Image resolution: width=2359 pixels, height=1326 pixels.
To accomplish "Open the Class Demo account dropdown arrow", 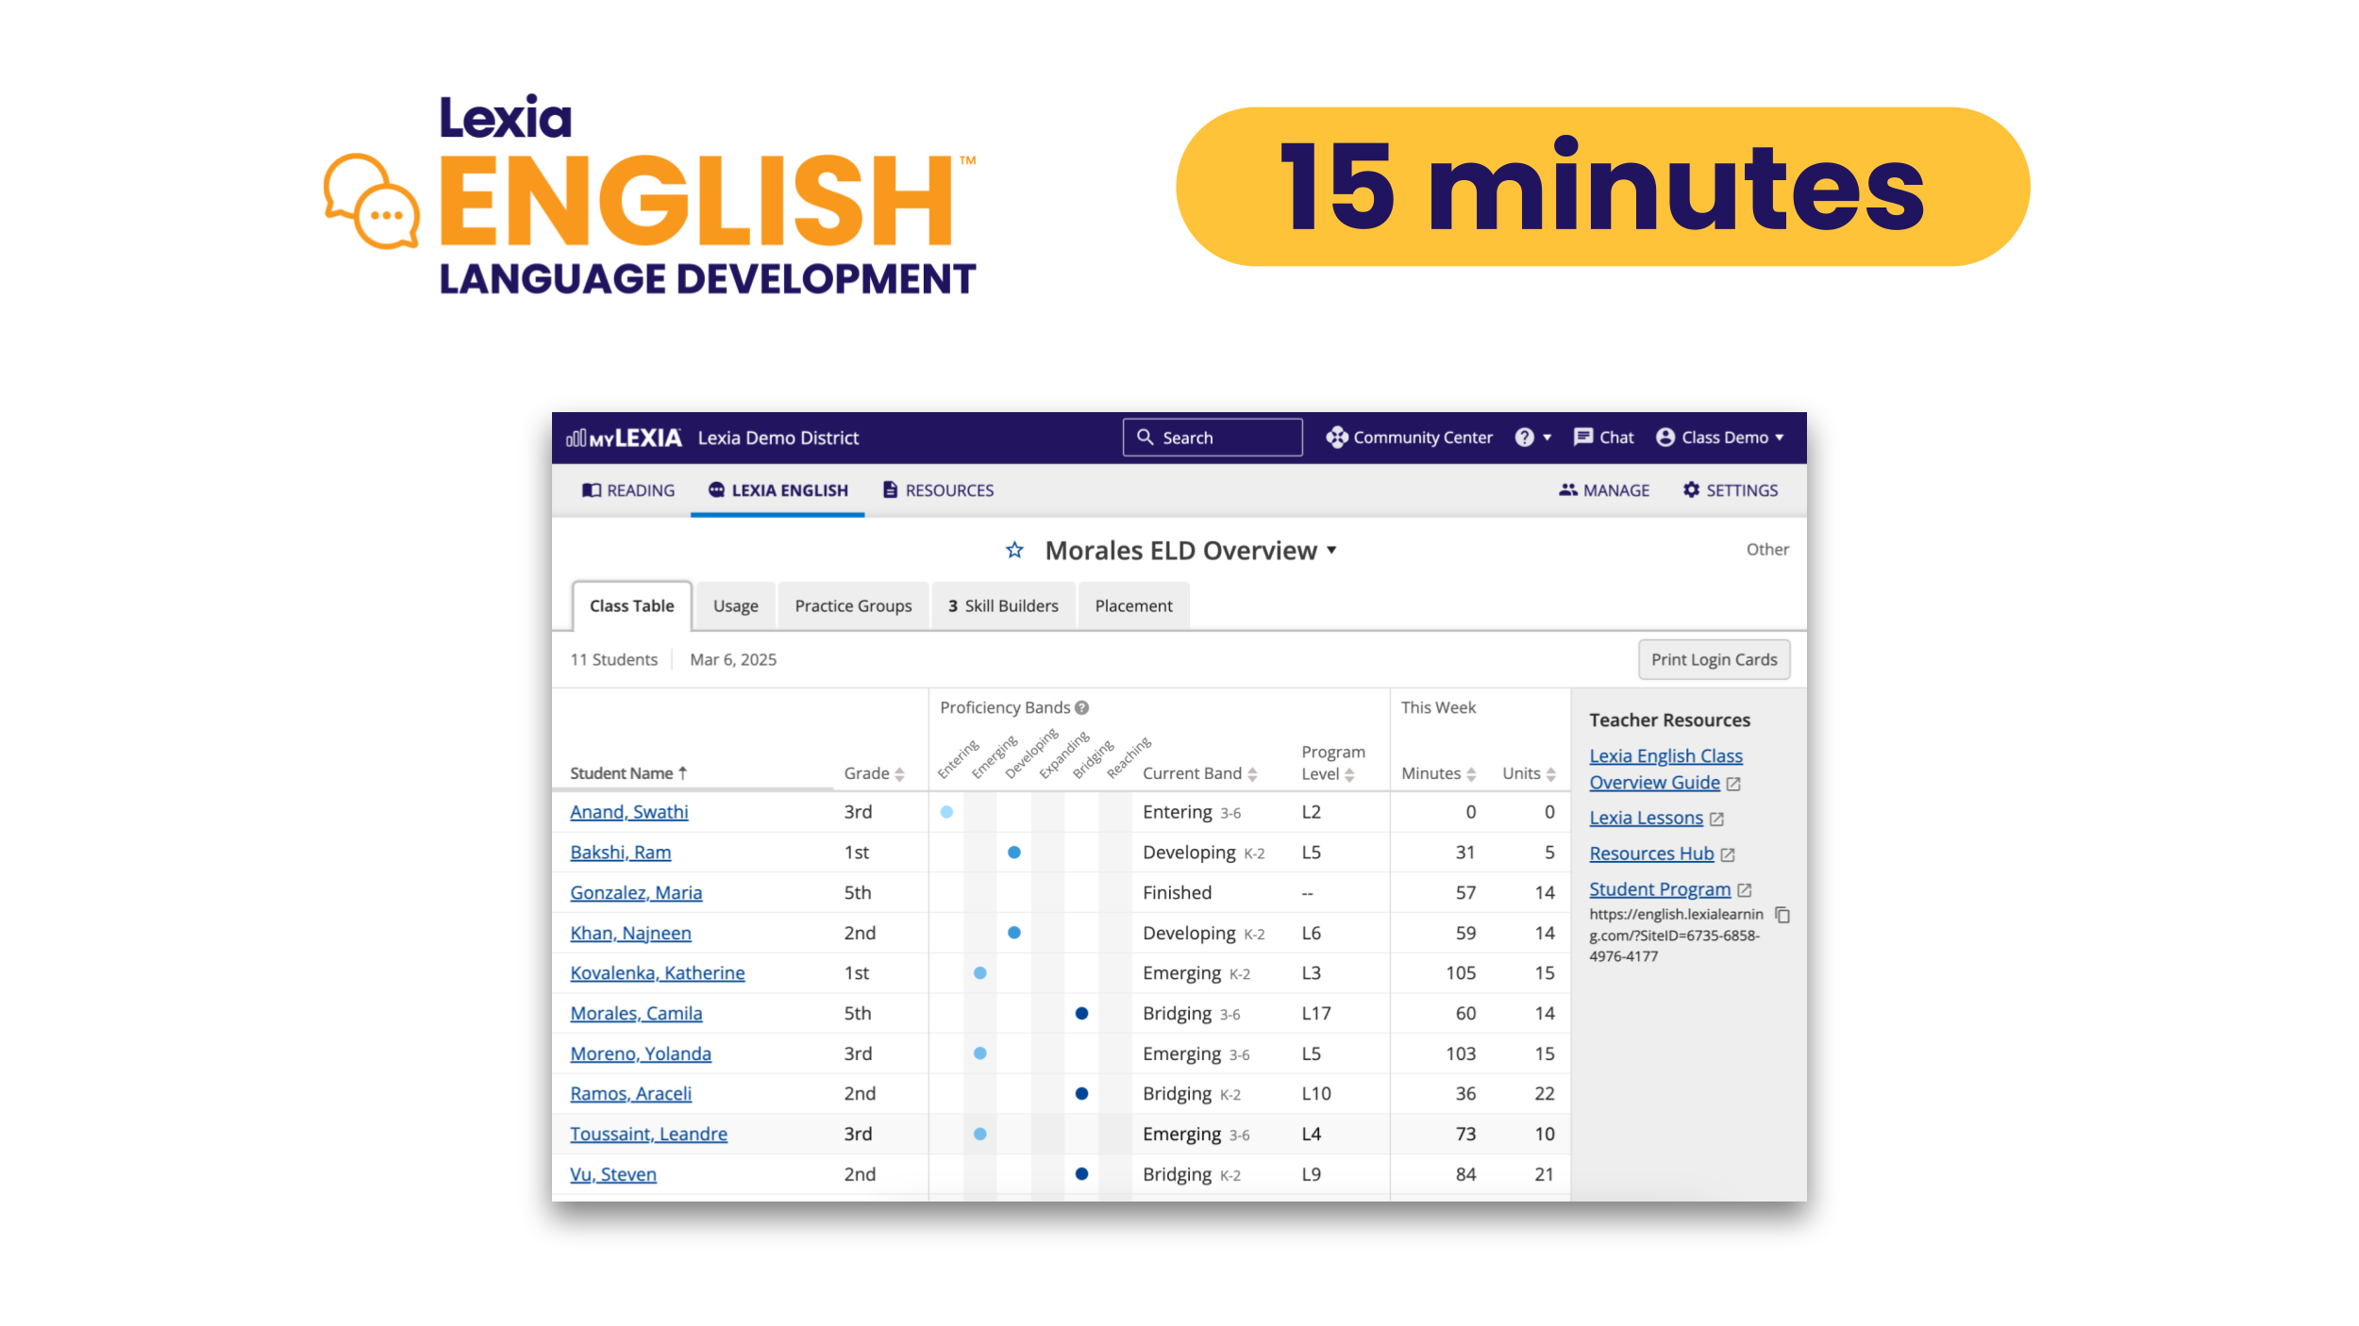I will coord(1780,438).
